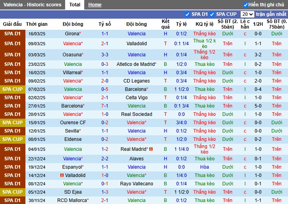Click the 0:1 3/4 odds value
The height and width of the screenshot is (204, 288).
click(182, 106)
